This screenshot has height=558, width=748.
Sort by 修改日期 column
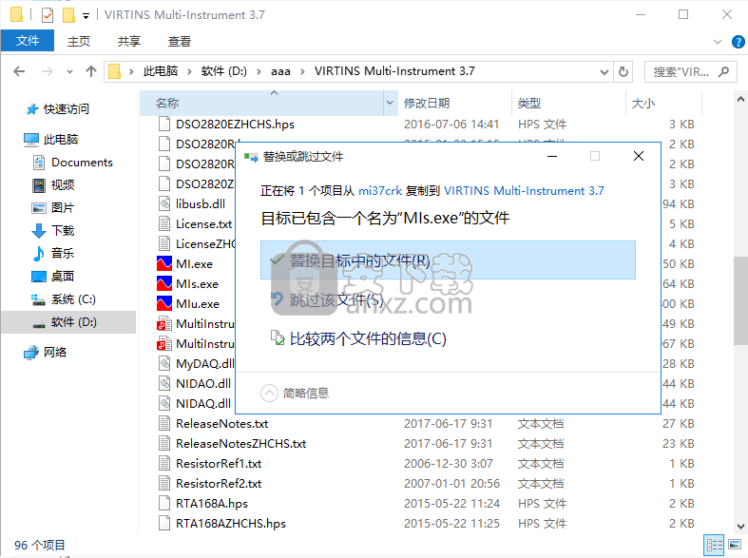pos(427,103)
